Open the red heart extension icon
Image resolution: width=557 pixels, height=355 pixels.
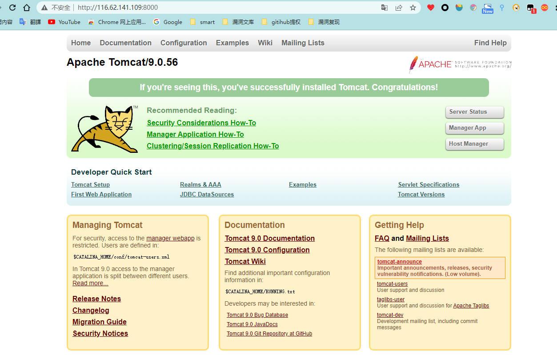coord(430,8)
